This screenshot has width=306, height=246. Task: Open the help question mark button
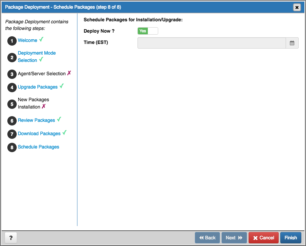coord(11,238)
